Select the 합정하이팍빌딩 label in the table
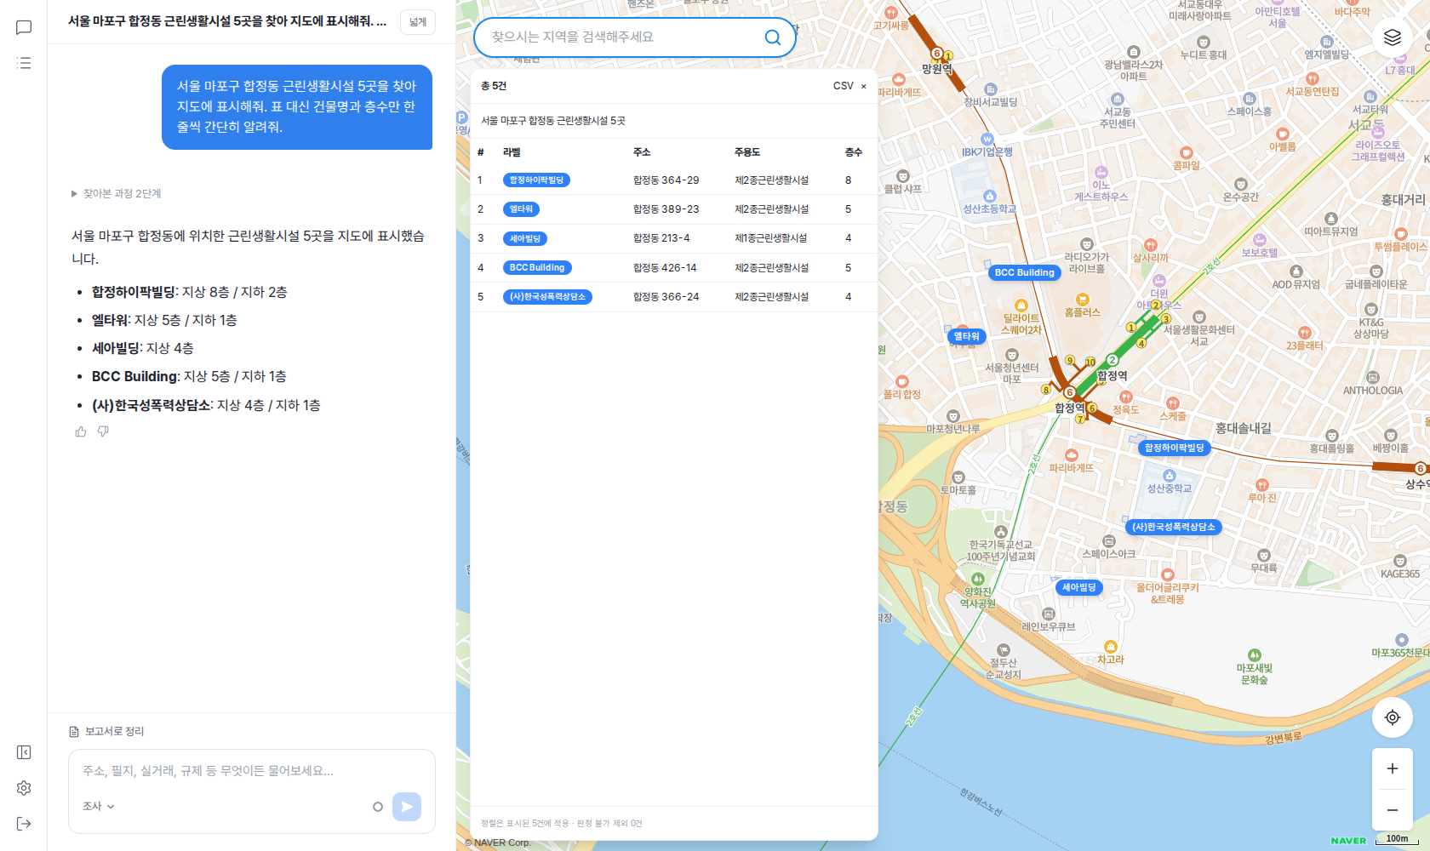Screen dimensions: 1430x851 [x=536, y=180]
